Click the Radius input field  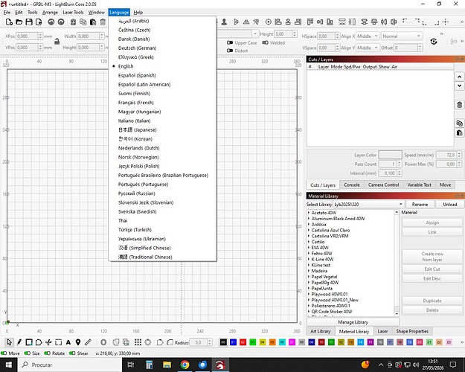199,343
